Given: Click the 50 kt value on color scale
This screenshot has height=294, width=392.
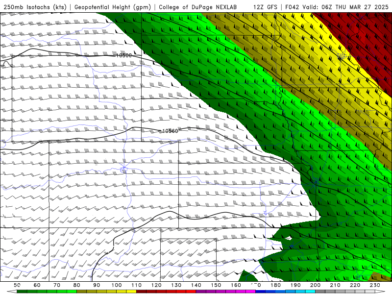Looking at the screenshot, I should (x=17, y=285).
